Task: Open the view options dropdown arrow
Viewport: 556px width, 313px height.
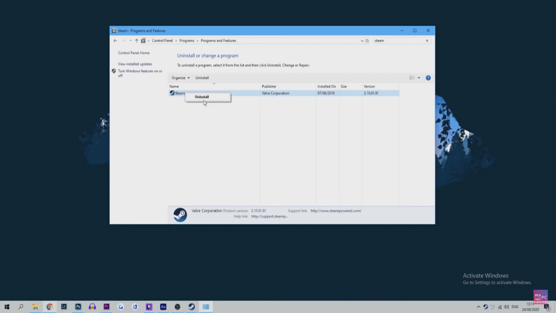Action: (x=419, y=78)
